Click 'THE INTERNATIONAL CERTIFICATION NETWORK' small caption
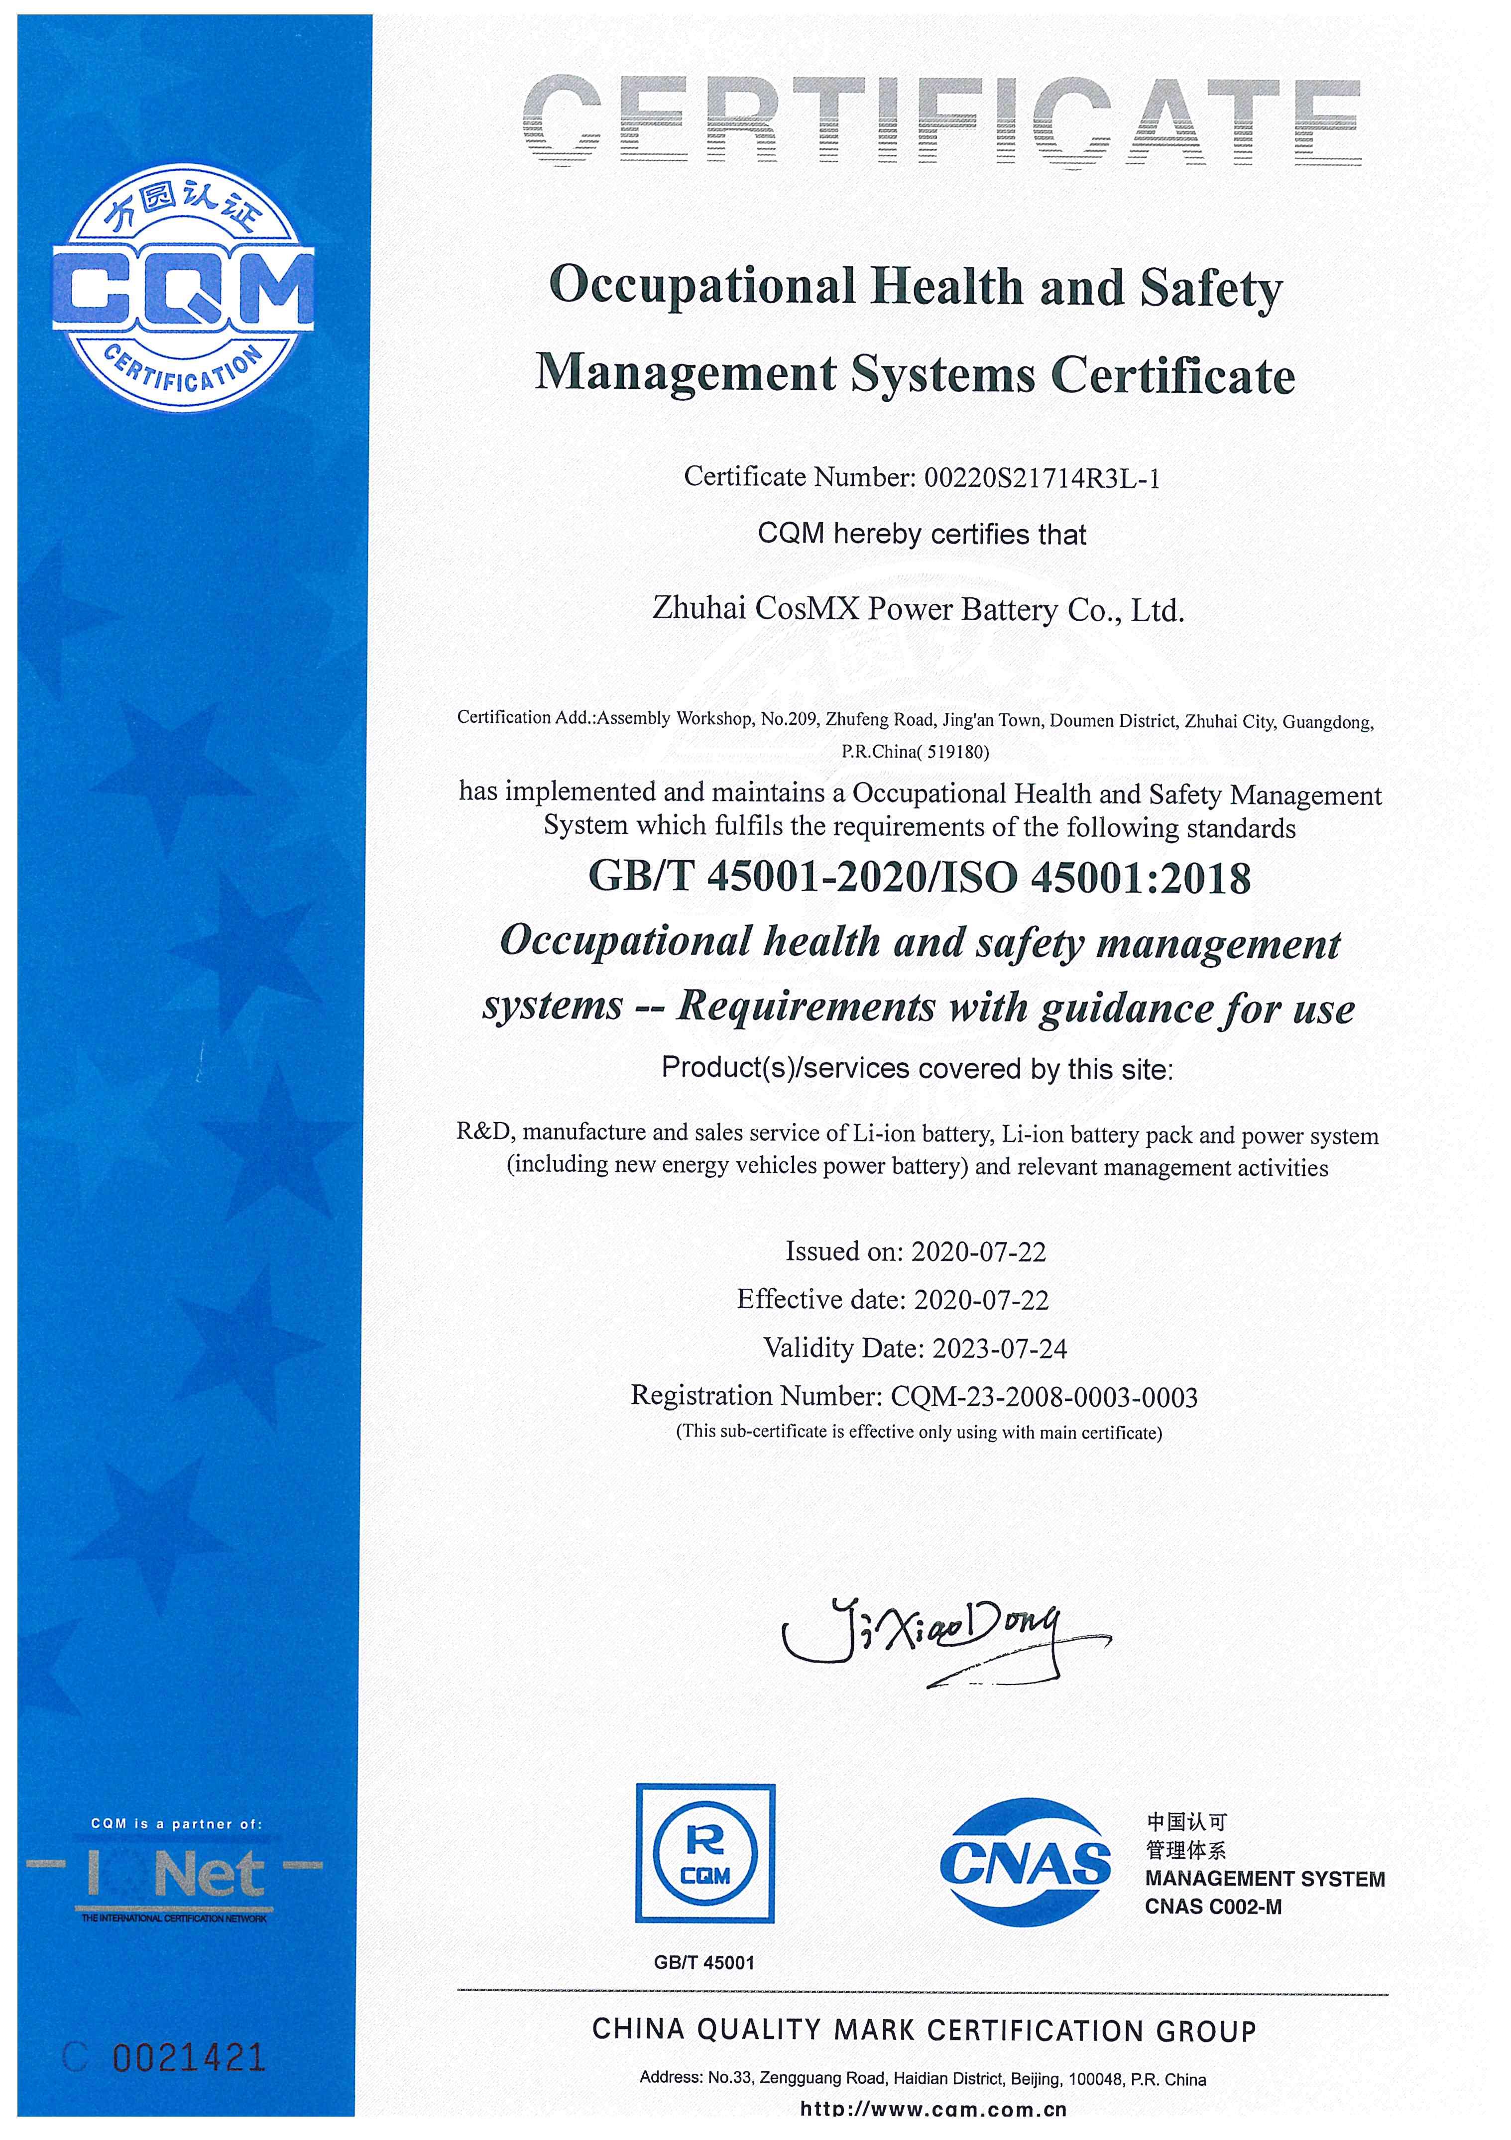Image resolution: width=1511 pixels, height=2140 pixels. pos(174,1919)
